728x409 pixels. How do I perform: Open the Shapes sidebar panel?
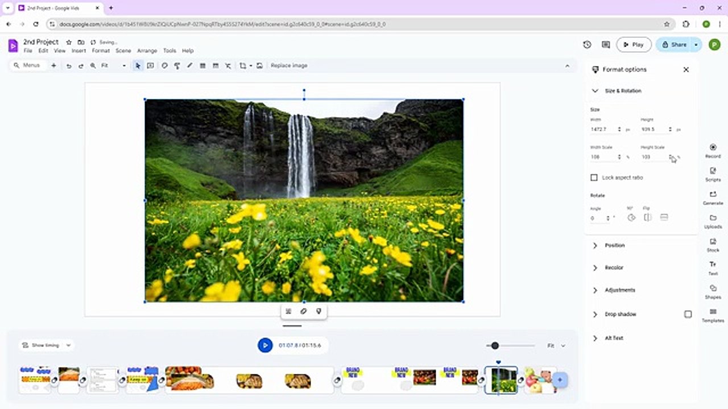point(713,292)
